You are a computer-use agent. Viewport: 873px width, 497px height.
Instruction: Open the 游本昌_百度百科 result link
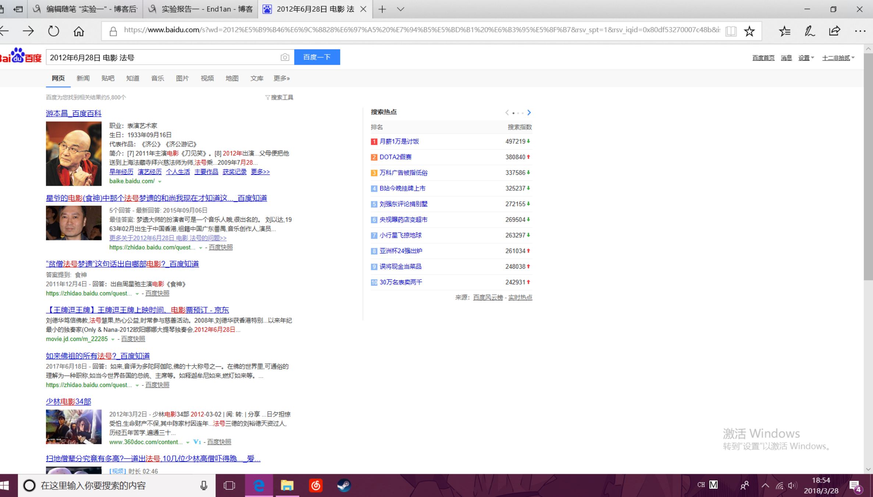tap(74, 113)
